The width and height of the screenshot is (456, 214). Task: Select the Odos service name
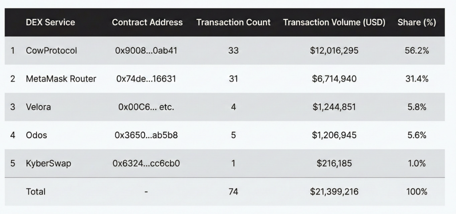tap(36, 135)
